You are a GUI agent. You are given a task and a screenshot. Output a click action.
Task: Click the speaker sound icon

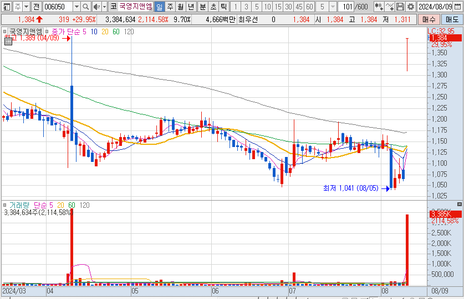(96, 7)
